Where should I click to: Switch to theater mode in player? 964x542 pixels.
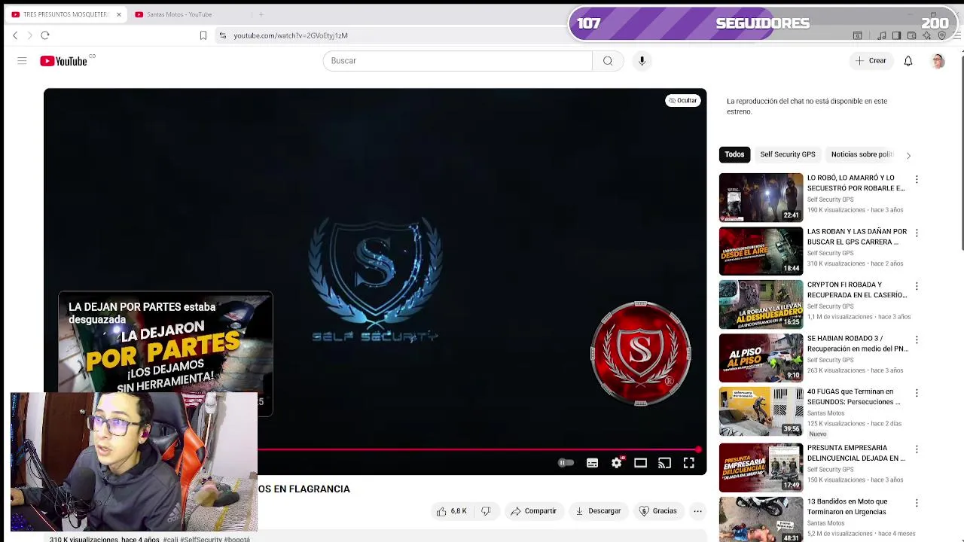point(640,463)
